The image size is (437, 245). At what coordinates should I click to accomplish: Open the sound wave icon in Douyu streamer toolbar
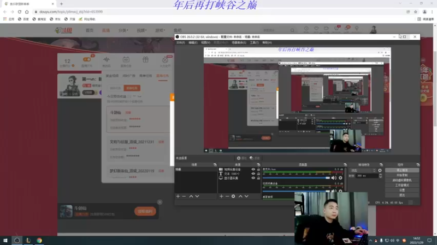point(107,59)
